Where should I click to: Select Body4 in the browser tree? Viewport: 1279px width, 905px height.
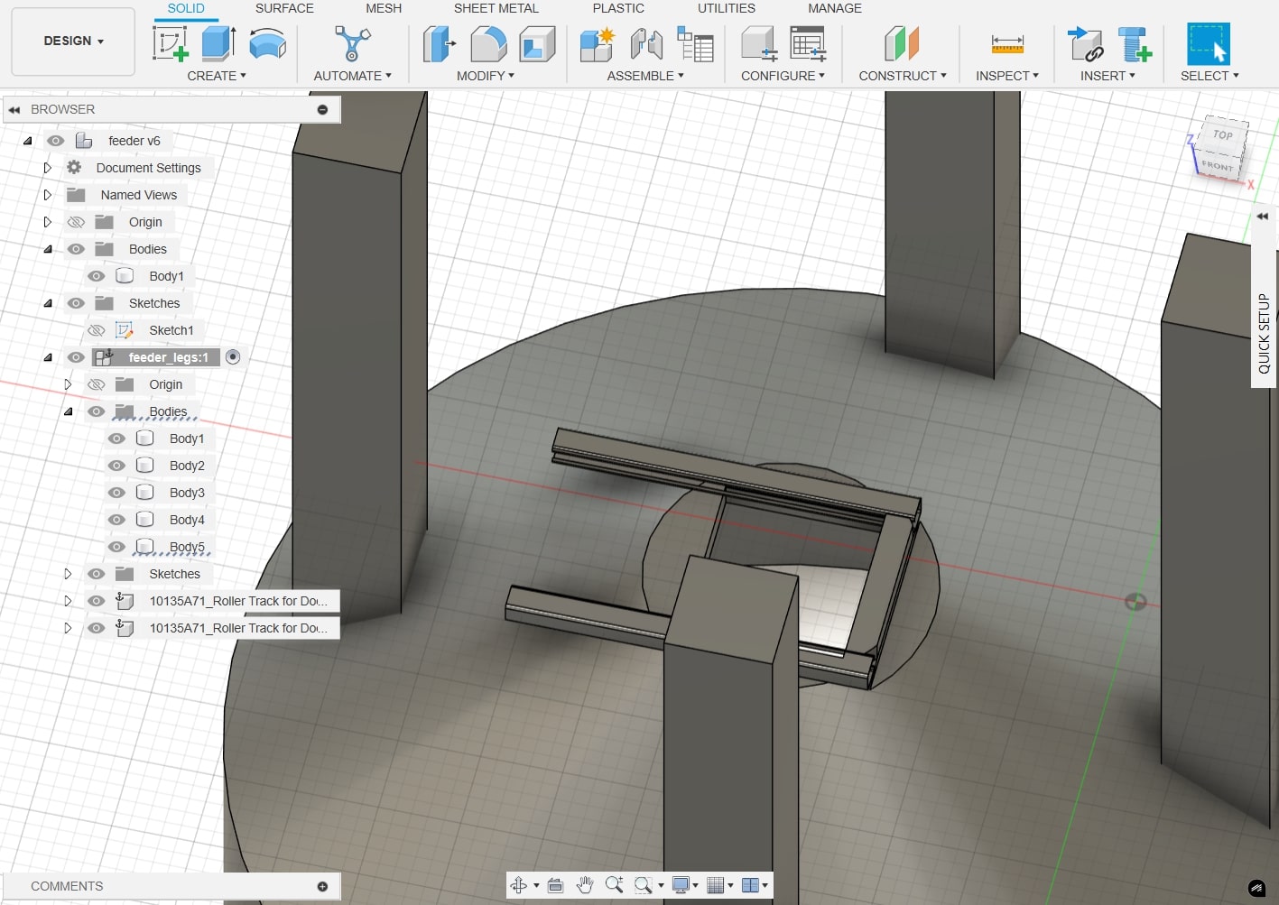(187, 520)
